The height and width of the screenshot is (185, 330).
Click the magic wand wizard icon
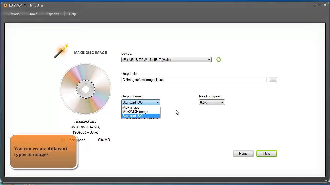pyautogui.click(x=61, y=51)
